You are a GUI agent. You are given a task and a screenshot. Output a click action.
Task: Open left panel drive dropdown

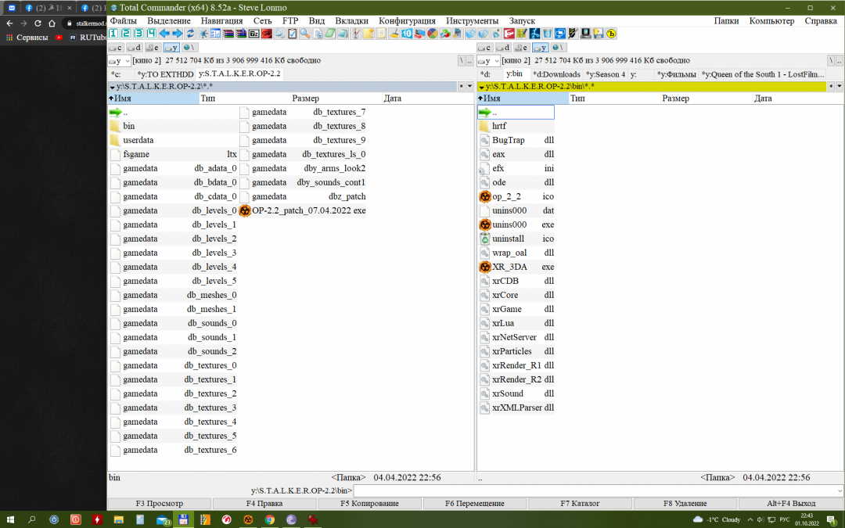coord(119,61)
